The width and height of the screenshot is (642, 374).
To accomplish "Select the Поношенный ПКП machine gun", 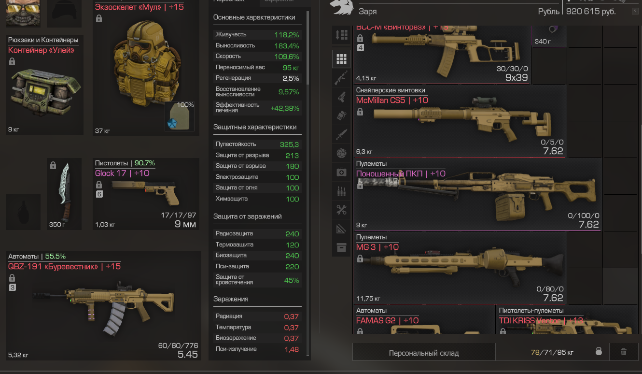I will [478, 194].
